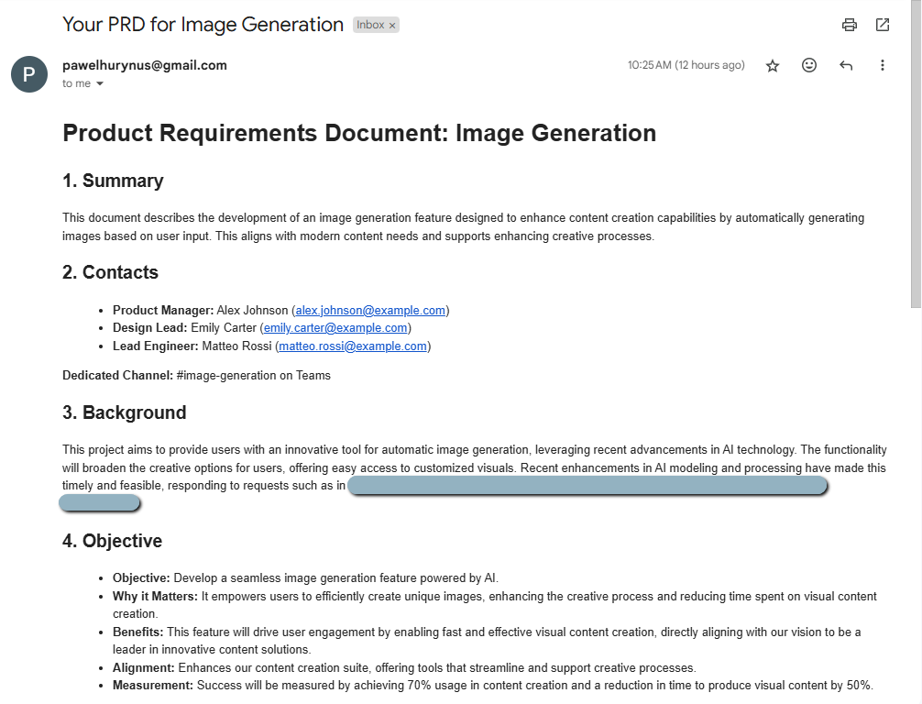Open the email in a new window
The width and height of the screenshot is (922, 704).
(882, 25)
